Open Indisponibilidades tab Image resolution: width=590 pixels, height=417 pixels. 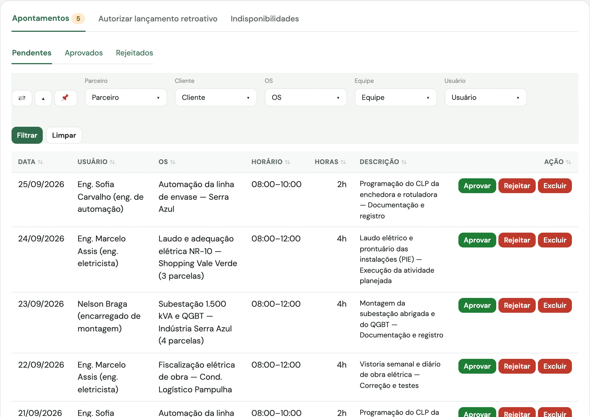point(265,19)
